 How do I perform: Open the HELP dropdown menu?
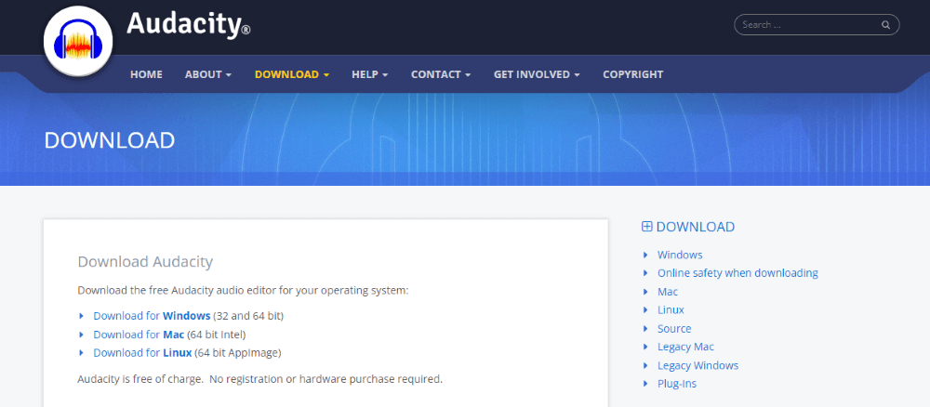pyautogui.click(x=370, y=74)
